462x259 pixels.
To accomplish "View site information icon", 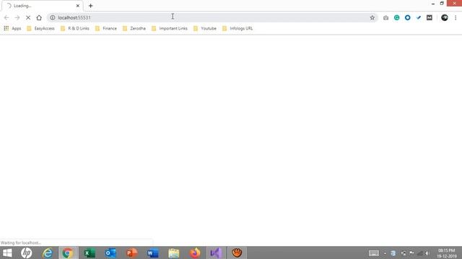I will click(53, 17).
